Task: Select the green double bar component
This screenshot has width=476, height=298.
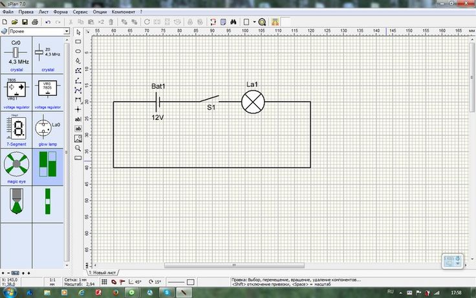Action: tap(48, 167)
